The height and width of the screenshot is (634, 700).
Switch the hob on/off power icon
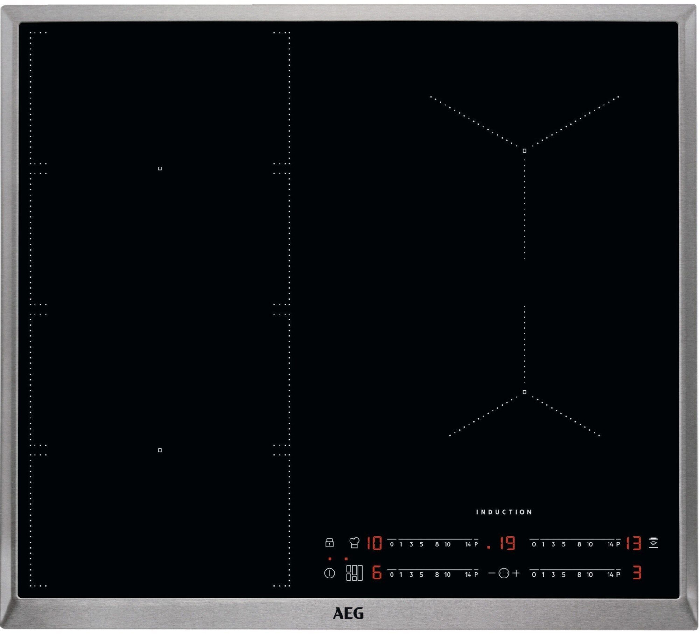pos(329,573)
